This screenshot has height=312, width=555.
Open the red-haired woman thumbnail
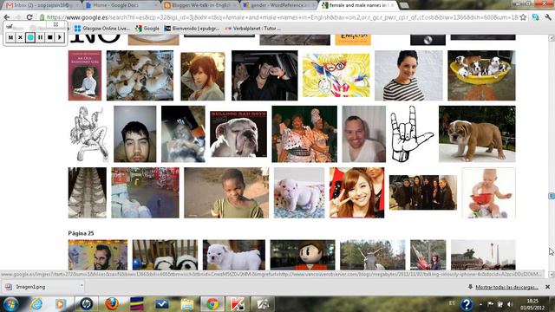(202, 76)
